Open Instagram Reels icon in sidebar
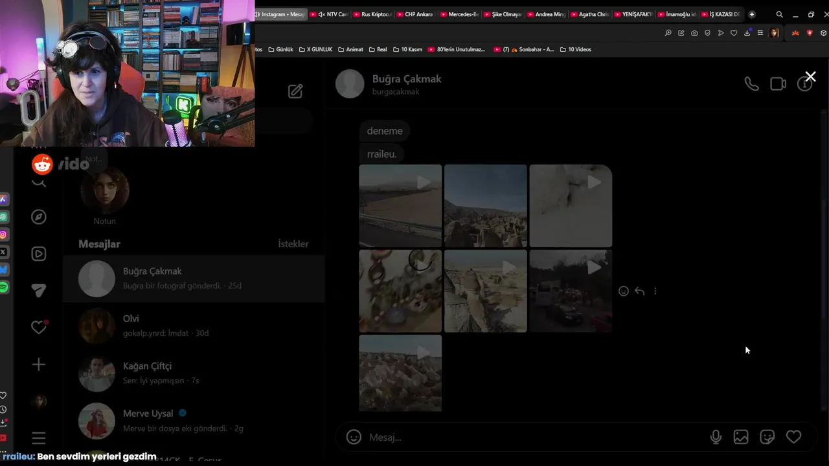 click(39, 254)
